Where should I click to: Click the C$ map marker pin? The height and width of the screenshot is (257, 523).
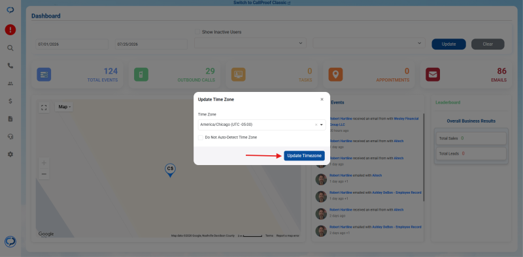[171, 170]
